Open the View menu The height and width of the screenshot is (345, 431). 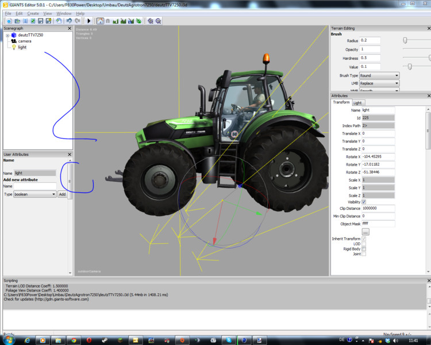pyautogui.click(x=48, y=13)
